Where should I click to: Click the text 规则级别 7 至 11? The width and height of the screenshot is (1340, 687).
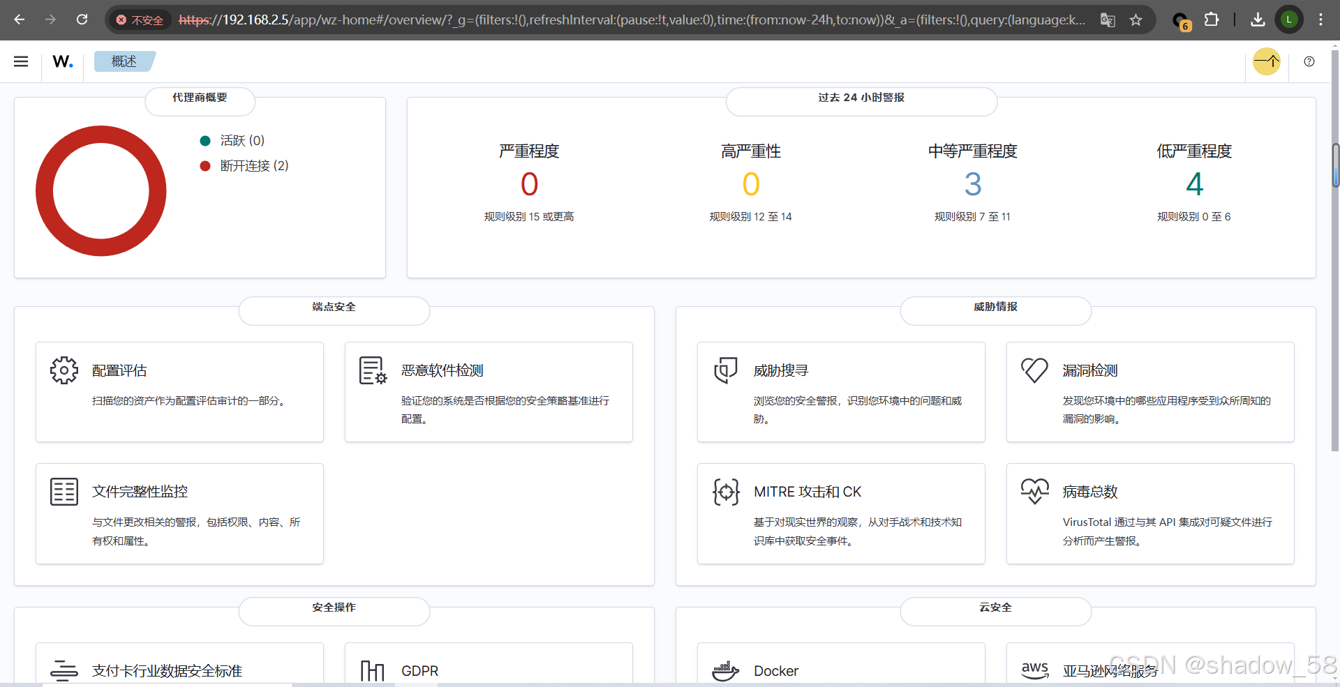973,217
